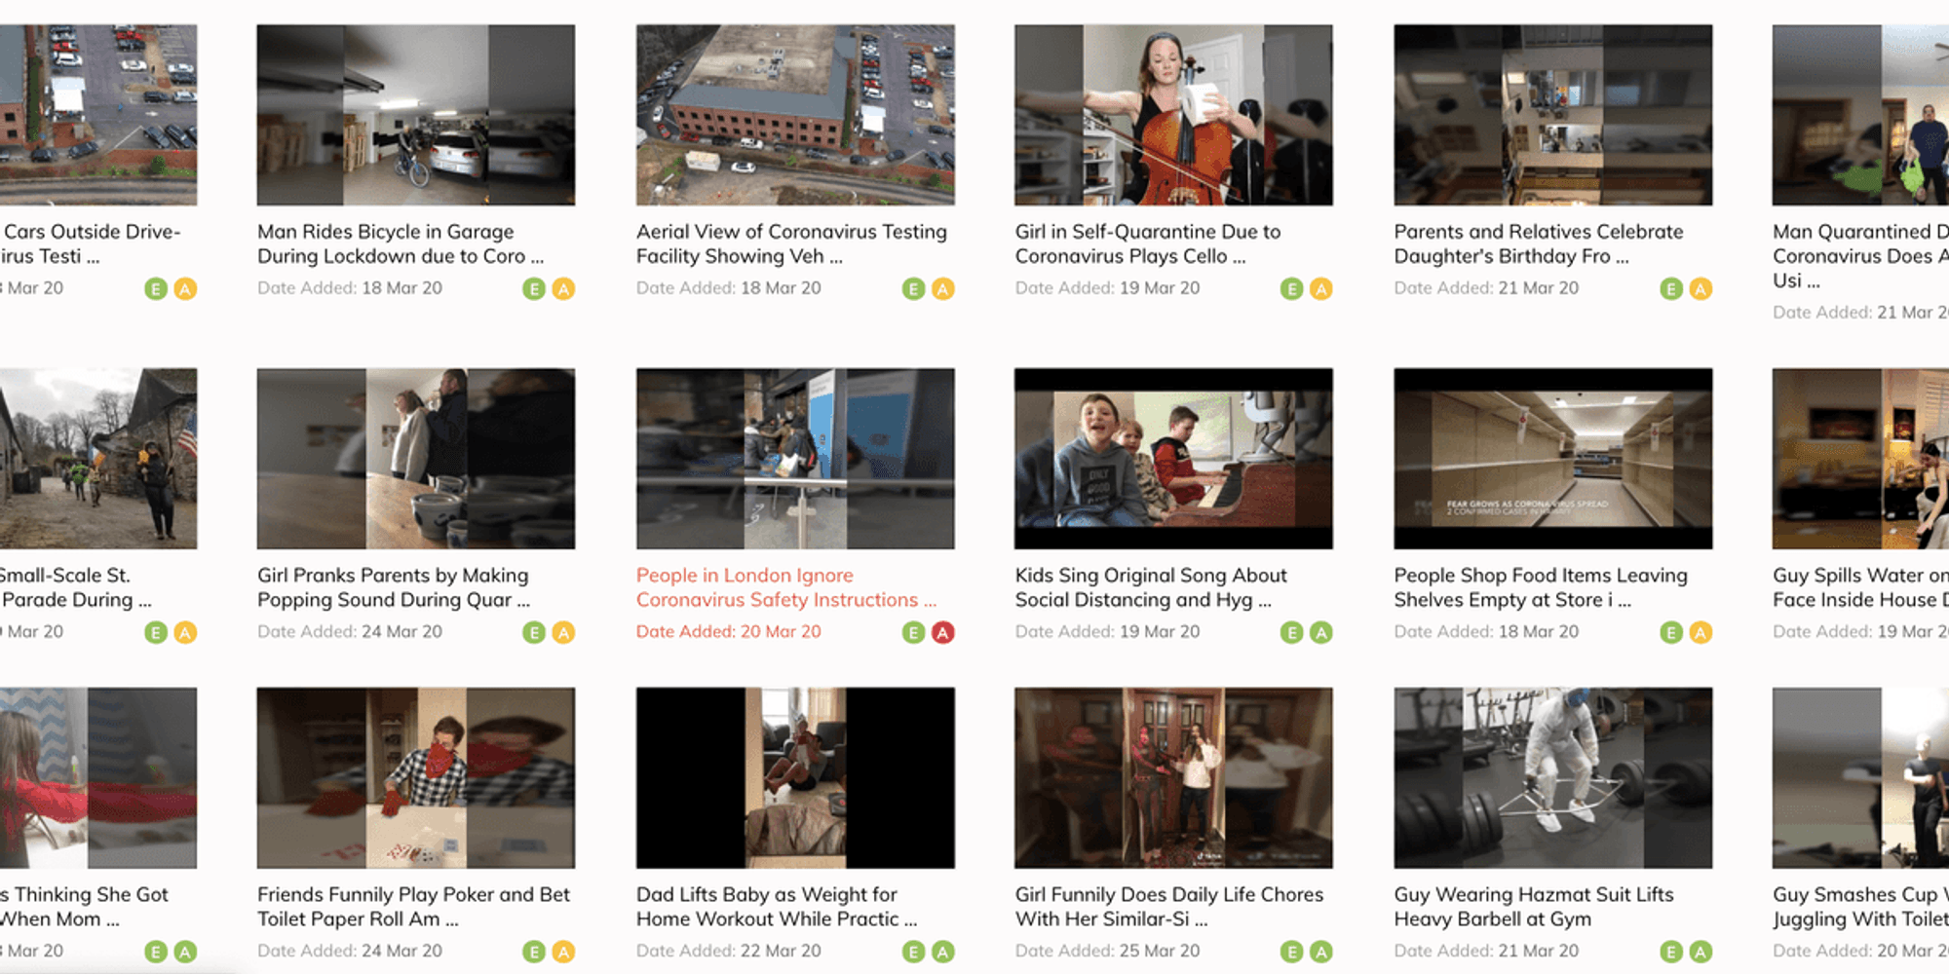Open poker with toilet paper thumbnail

coord(416,777)
